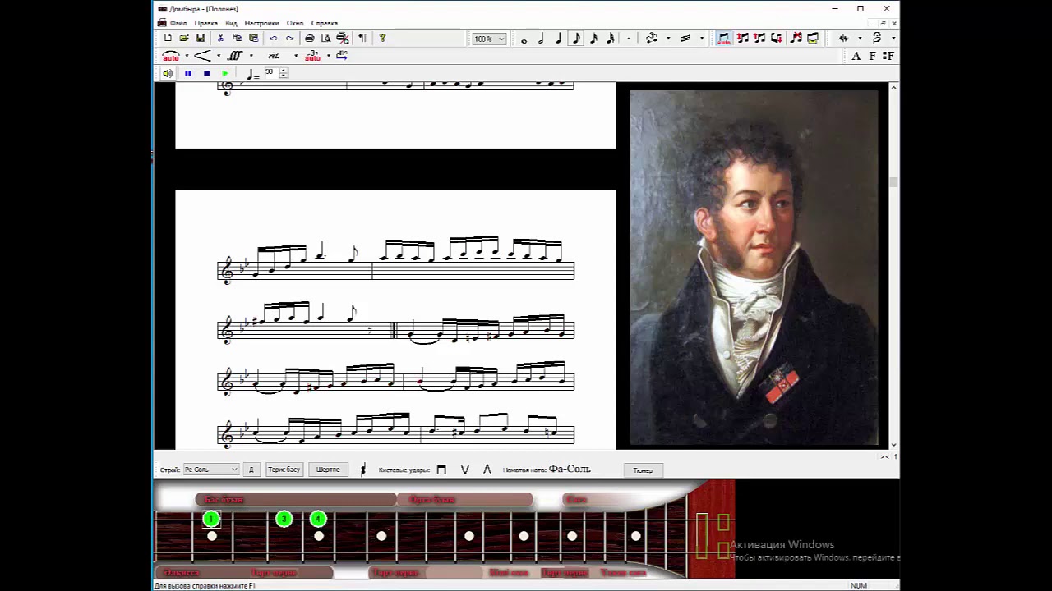Open the Справка menu
Image resolution: width=1052 pixels, height=591 pixels.
click(x=325, y=23)
